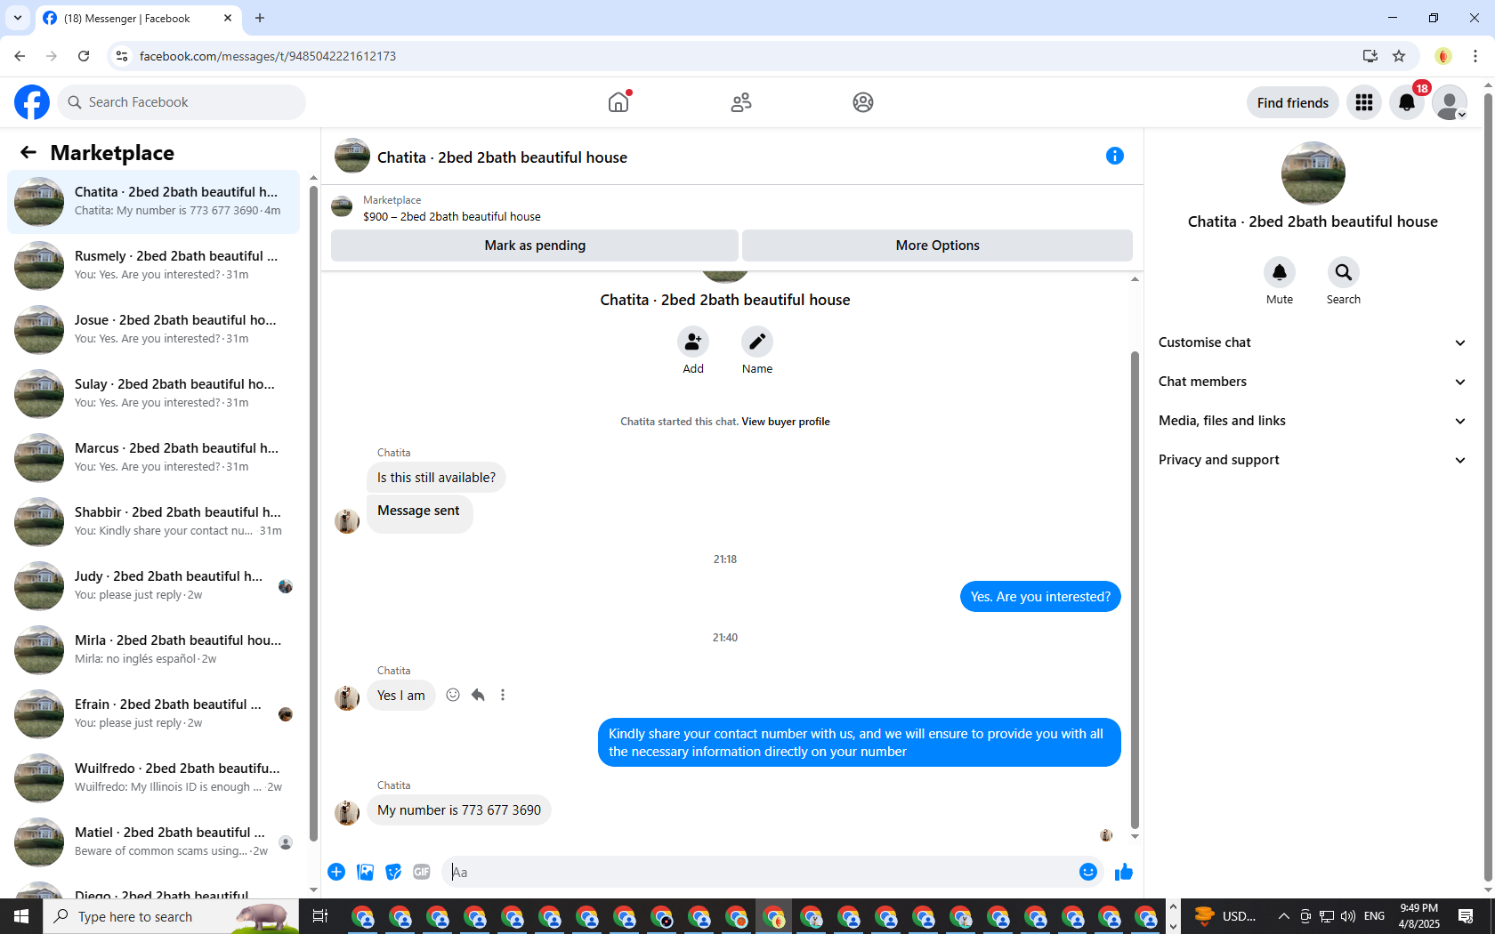Image resolution: width=1495 pixels, height=934 pixels.
Task: Open Mirla conversation in list
Action: coord(153,650)
